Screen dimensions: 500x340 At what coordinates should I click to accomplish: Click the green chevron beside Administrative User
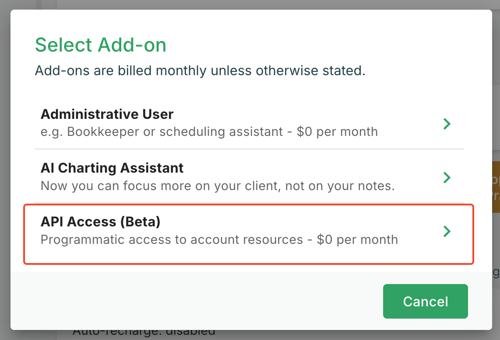(x=447, y=124)
